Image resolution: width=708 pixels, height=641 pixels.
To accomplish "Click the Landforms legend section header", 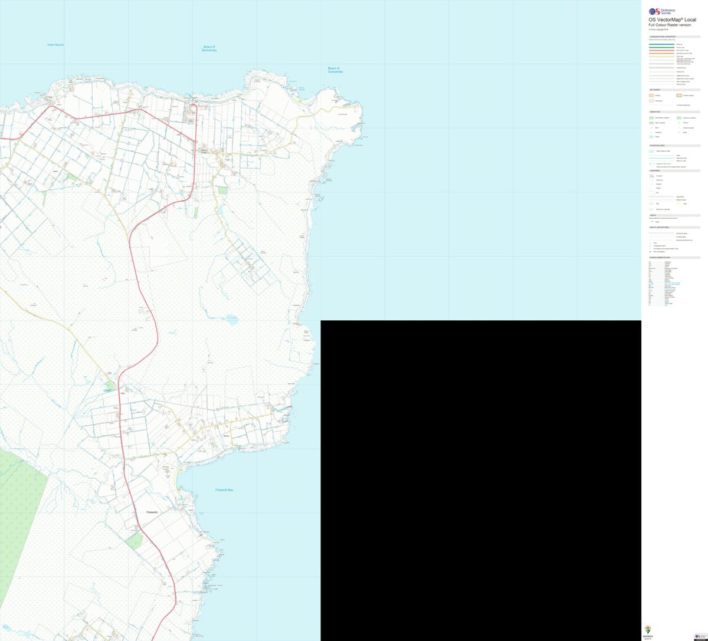I will pyautogui.click(x=674, y=170).
